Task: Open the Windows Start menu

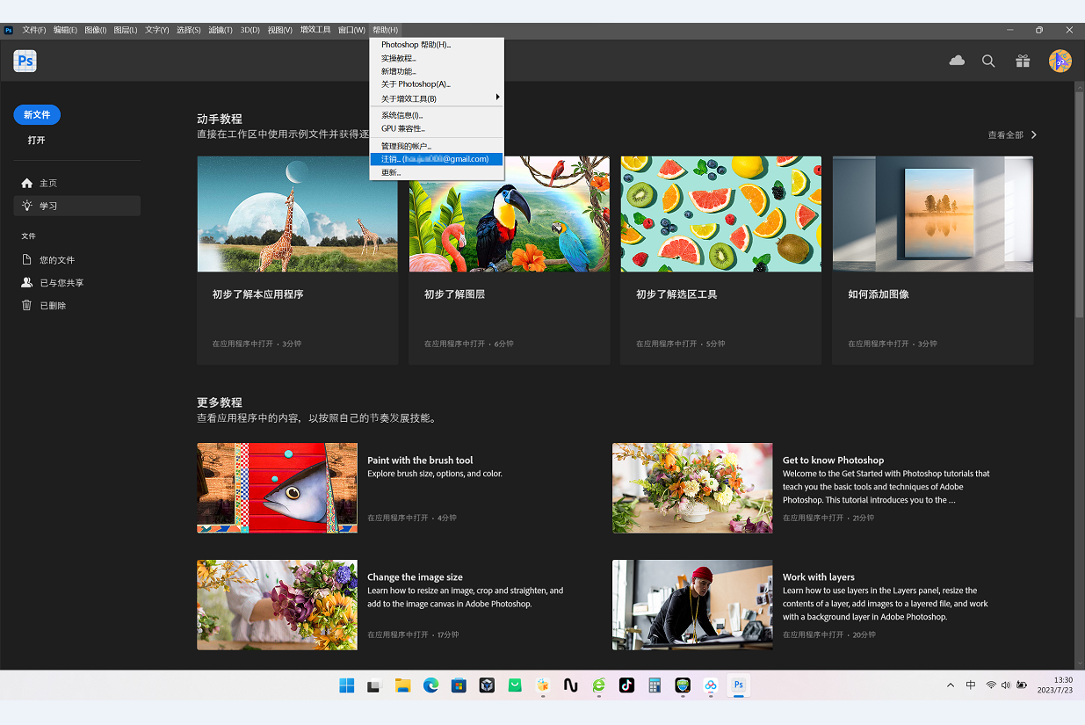Action: pos(347,685)
